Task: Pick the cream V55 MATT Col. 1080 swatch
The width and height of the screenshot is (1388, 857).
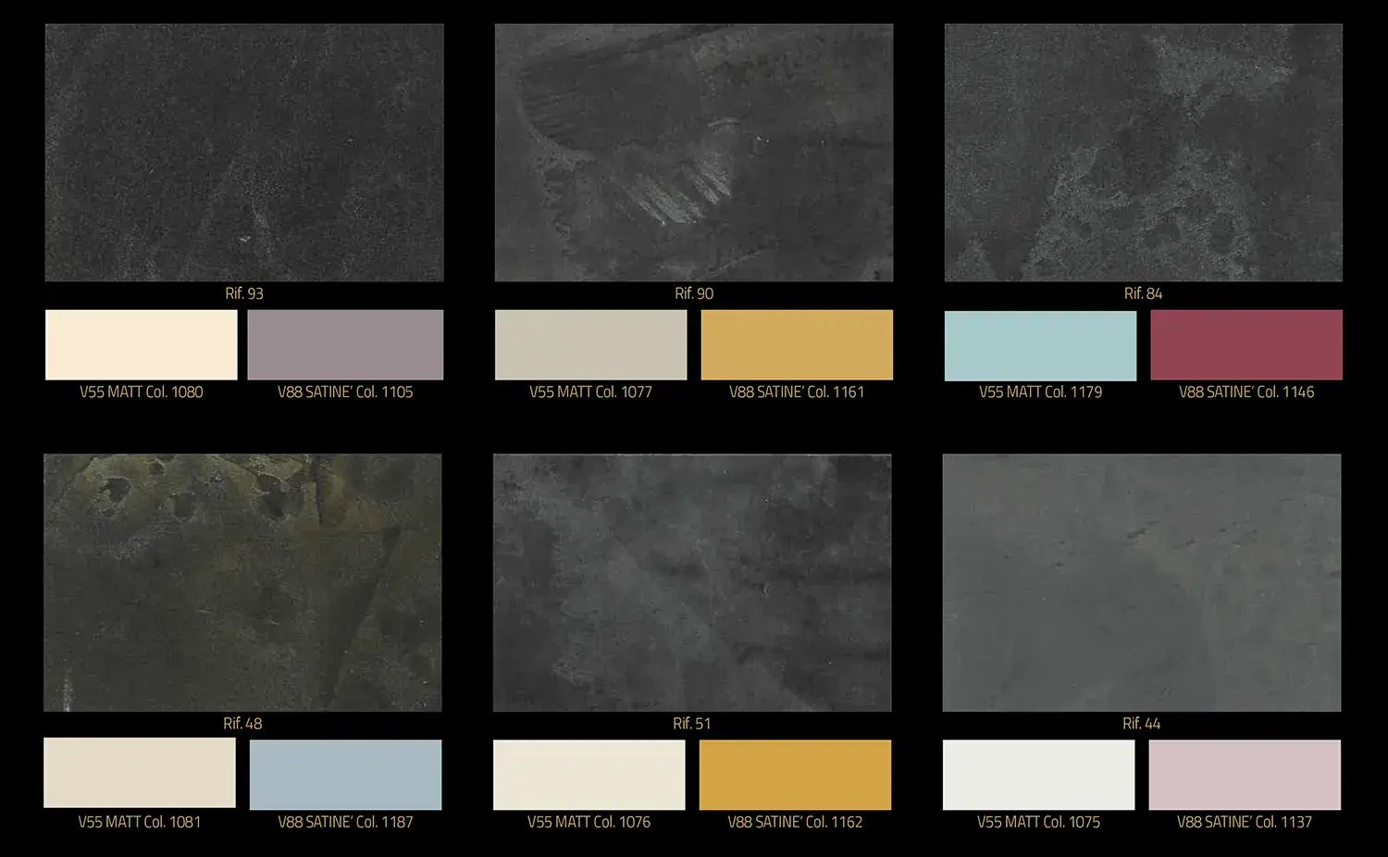Action: 142,344
